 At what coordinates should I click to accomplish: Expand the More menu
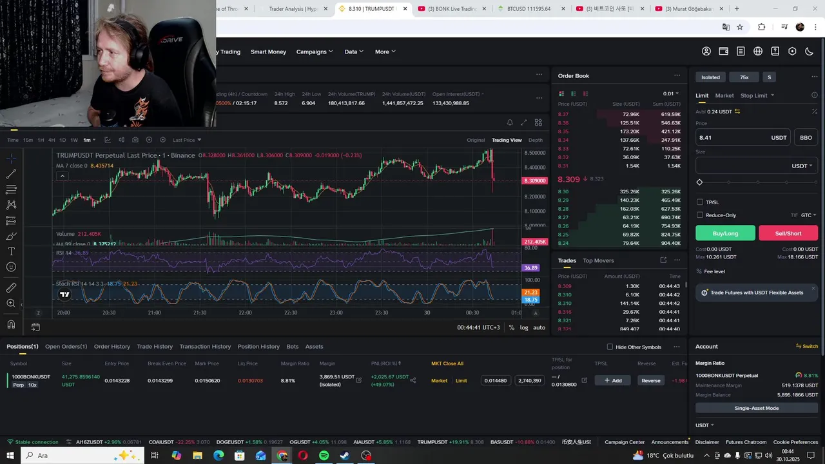point(385,52)
